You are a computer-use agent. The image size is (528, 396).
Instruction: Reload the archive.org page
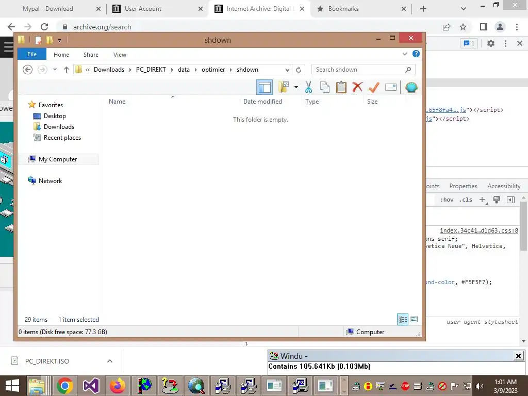44,27
